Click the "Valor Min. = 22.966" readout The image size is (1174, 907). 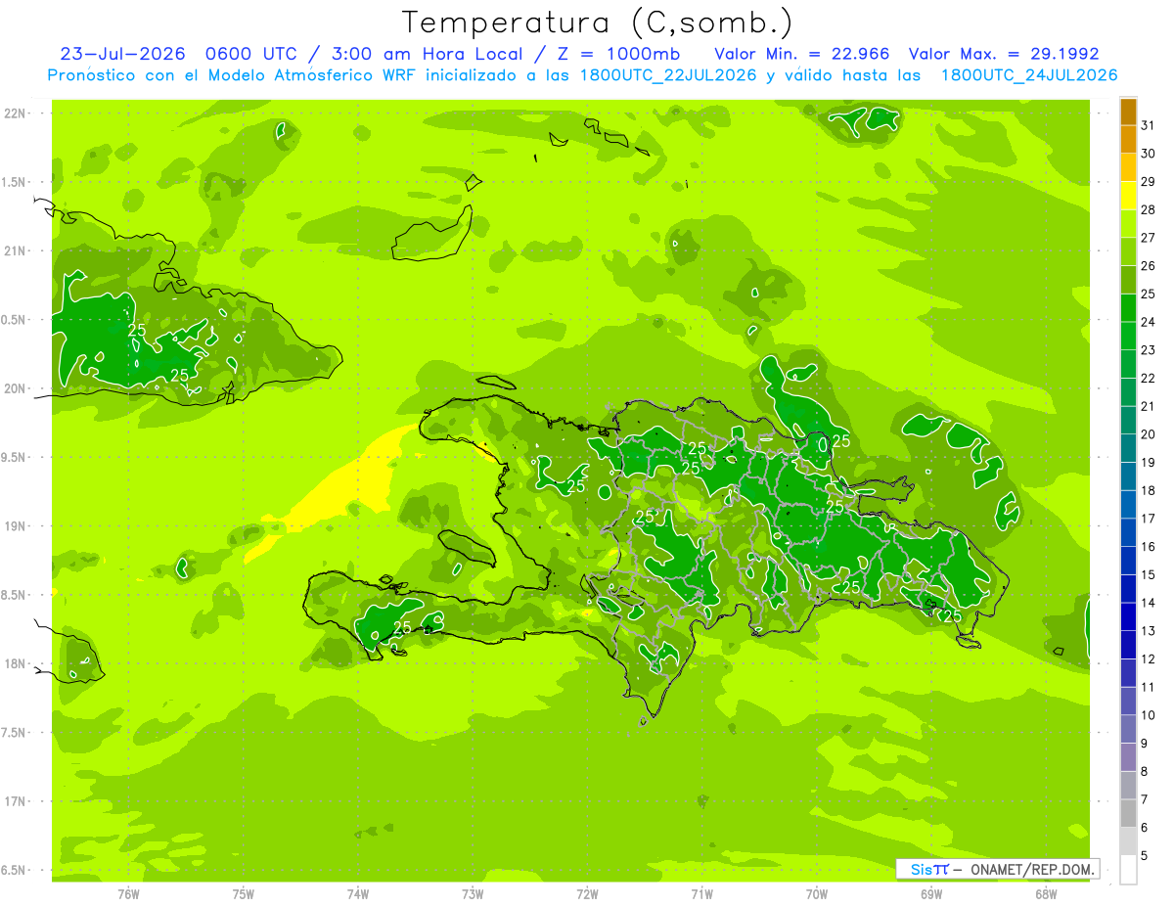(801, 54)
